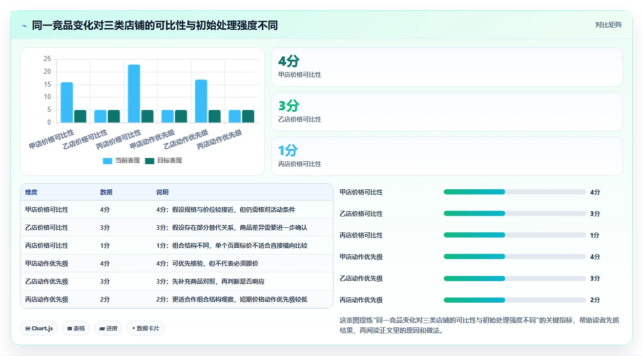The width and height of the screenshot is (643, 356).
Task: Click the 说明 table column header
Action: click(162, 192)
